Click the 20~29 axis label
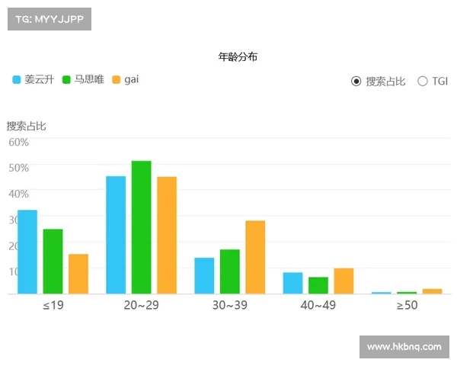457x366 pixels. click(x=142, y=305)
